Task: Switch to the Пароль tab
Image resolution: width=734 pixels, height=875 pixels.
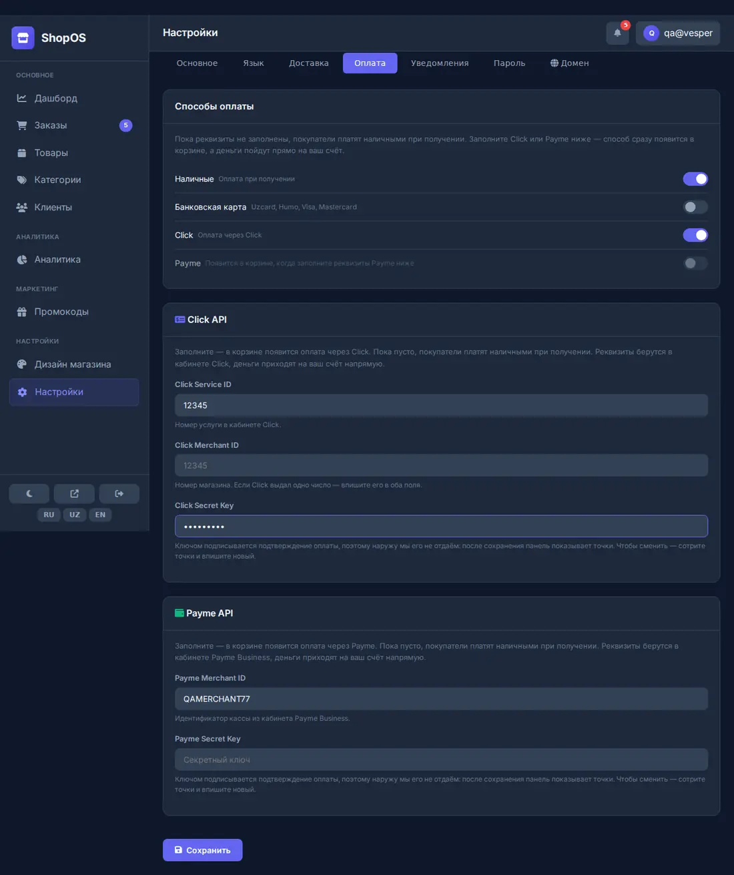Action: [x=510, y=63]
